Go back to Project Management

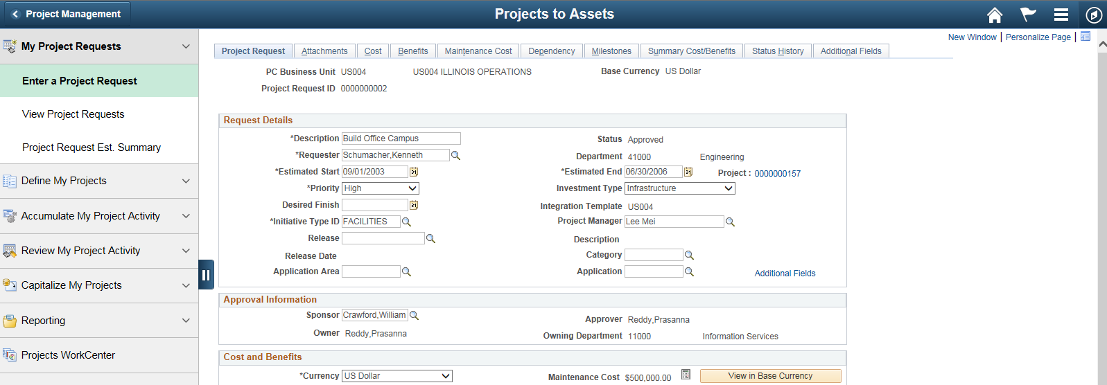(66, 14)
